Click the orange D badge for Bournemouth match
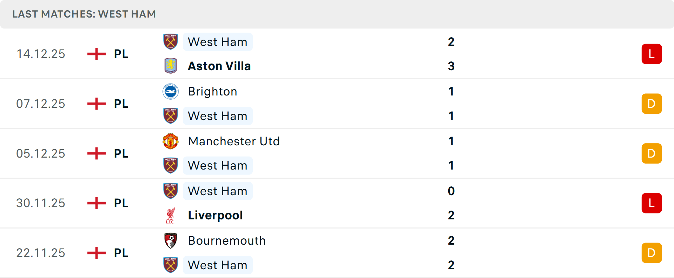 coord(652,253)
